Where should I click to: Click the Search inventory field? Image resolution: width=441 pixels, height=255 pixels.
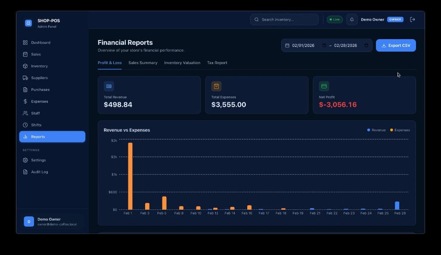click(284, 19)
